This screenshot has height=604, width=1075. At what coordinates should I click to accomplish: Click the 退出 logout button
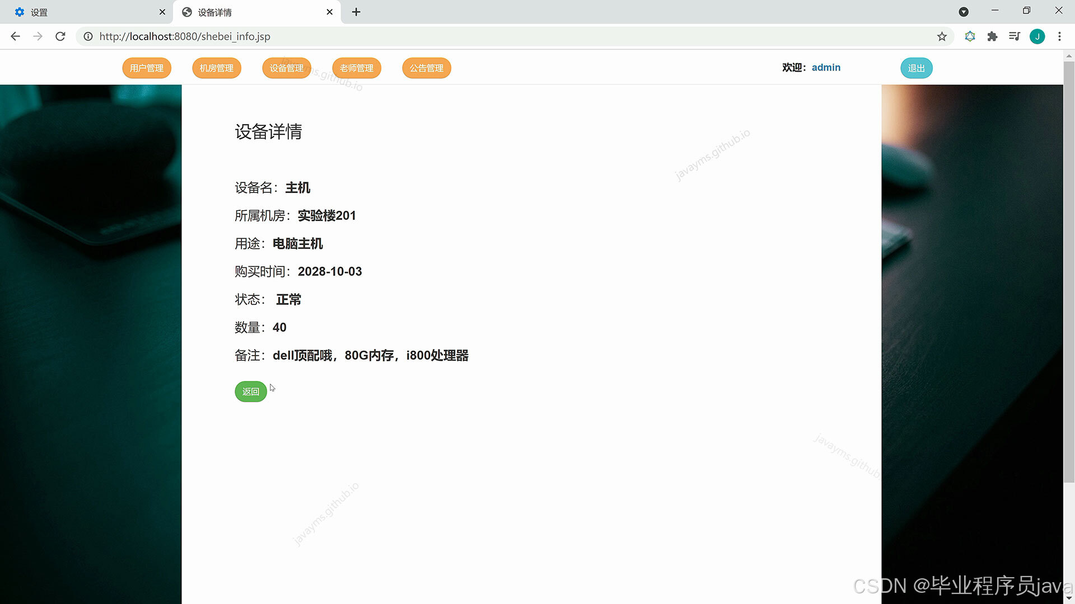click(x=917, y=68)
